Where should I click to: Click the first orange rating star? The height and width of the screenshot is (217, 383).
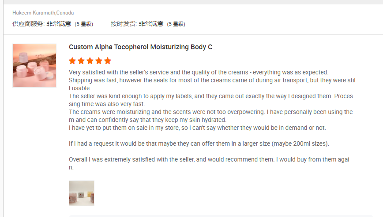click(x=73, y=61)
